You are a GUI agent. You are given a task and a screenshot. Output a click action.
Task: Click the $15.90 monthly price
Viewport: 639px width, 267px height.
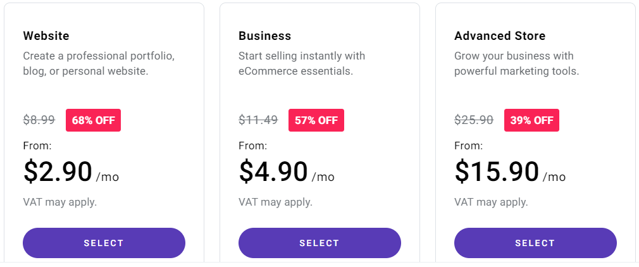point(497,171)
